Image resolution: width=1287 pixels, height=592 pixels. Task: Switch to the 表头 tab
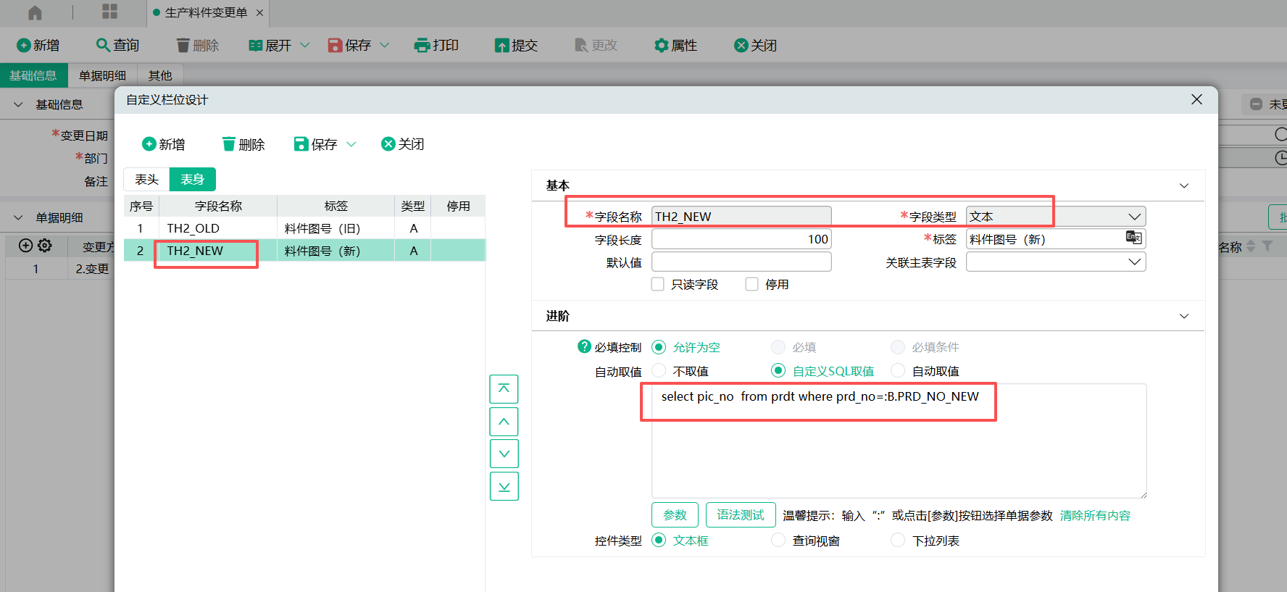click(146, 180)
